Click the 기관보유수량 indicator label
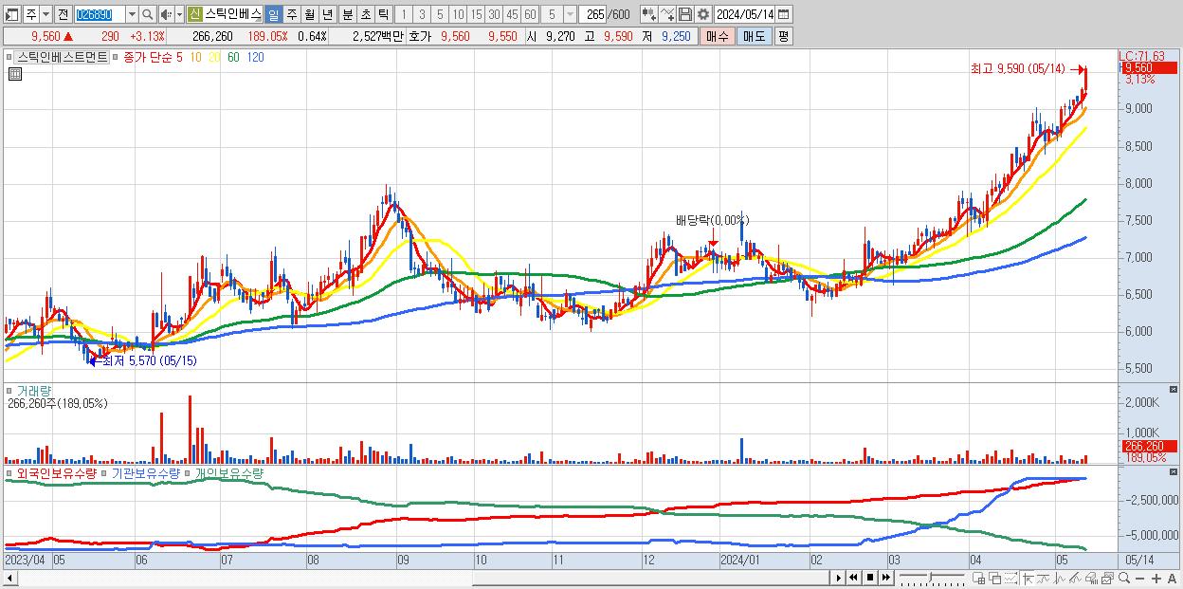This screenshot has width=1183, height=589. 145,472
